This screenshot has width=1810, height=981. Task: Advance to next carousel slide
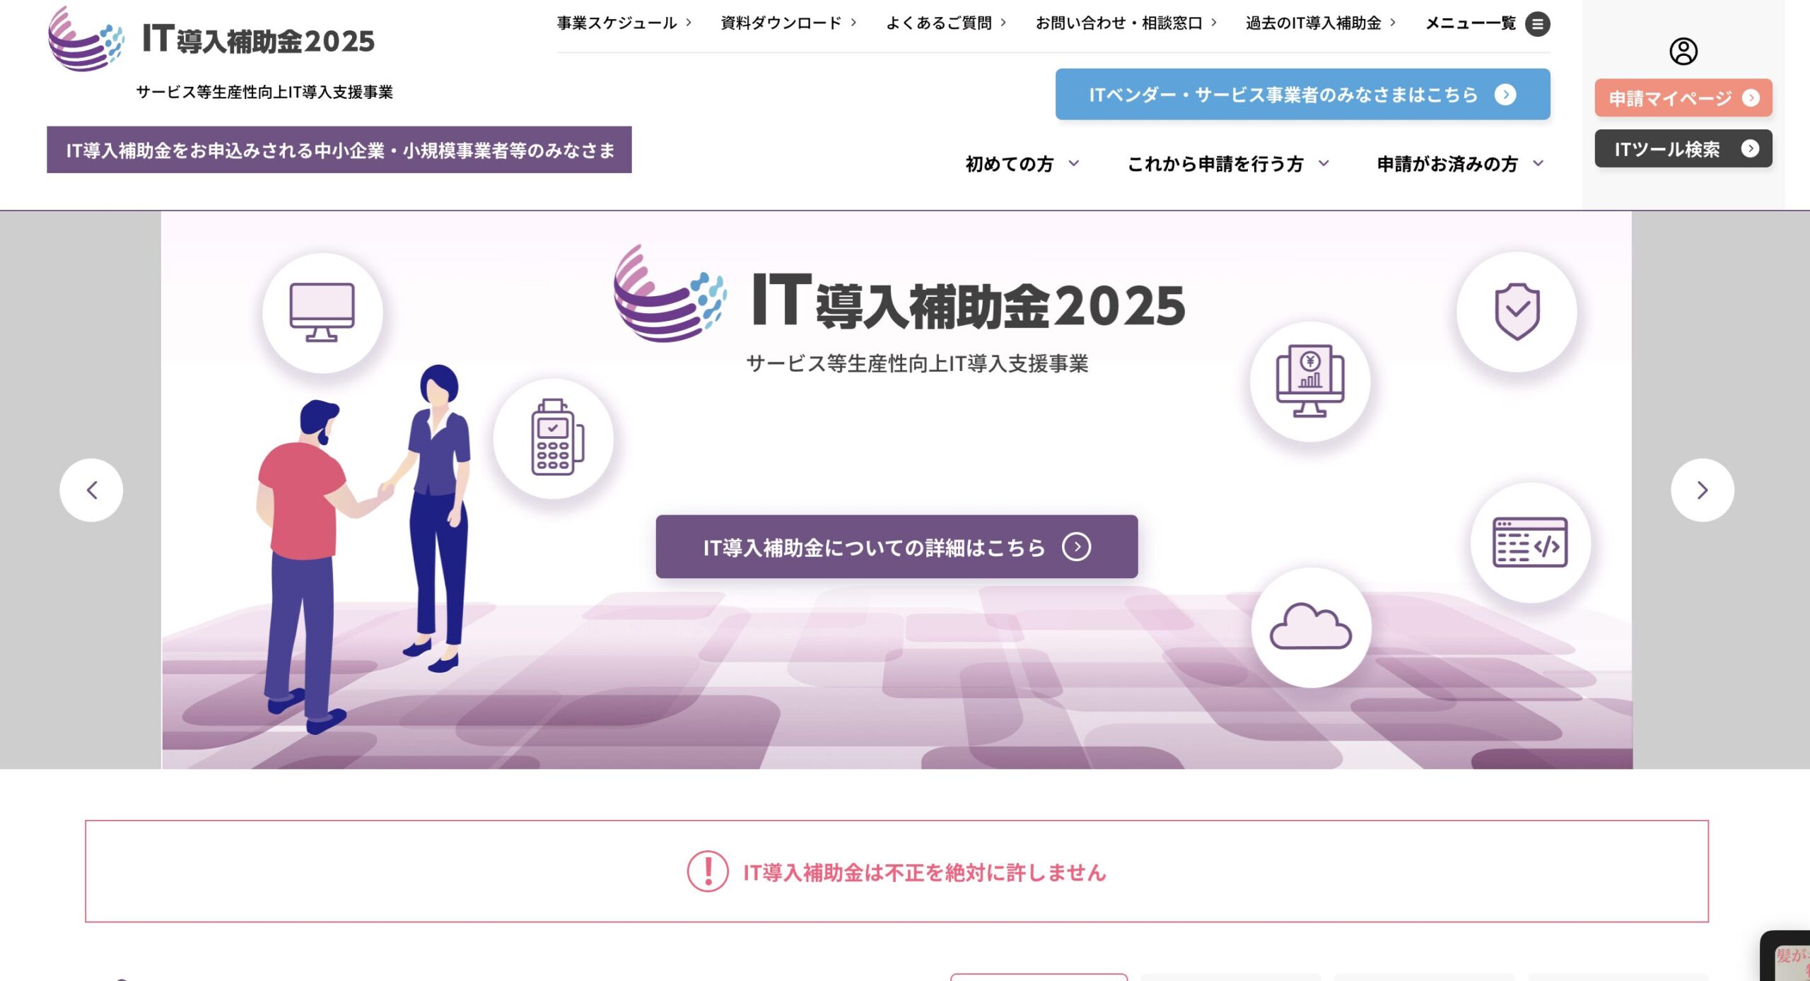[x=1702, y=490]
